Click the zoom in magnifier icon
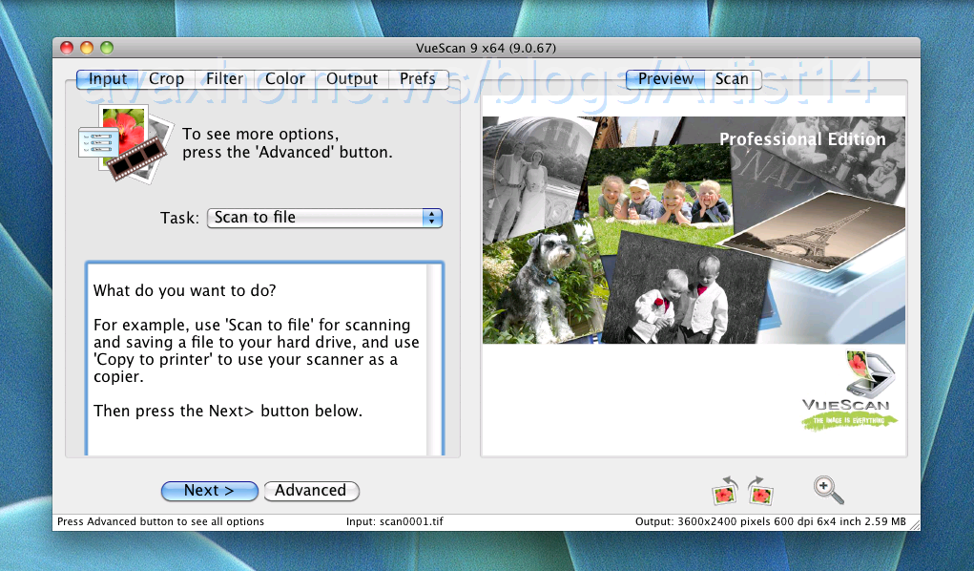Image resolution: width=974 pixels, height=571 pixels. tap(829, 490)
